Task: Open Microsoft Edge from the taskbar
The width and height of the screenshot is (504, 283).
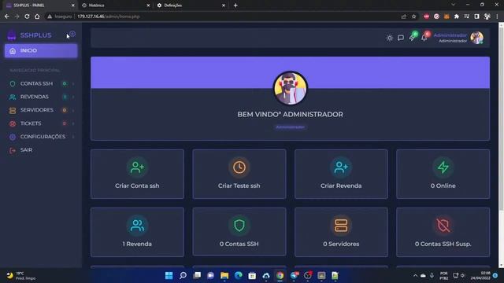Action: [238, 275]
